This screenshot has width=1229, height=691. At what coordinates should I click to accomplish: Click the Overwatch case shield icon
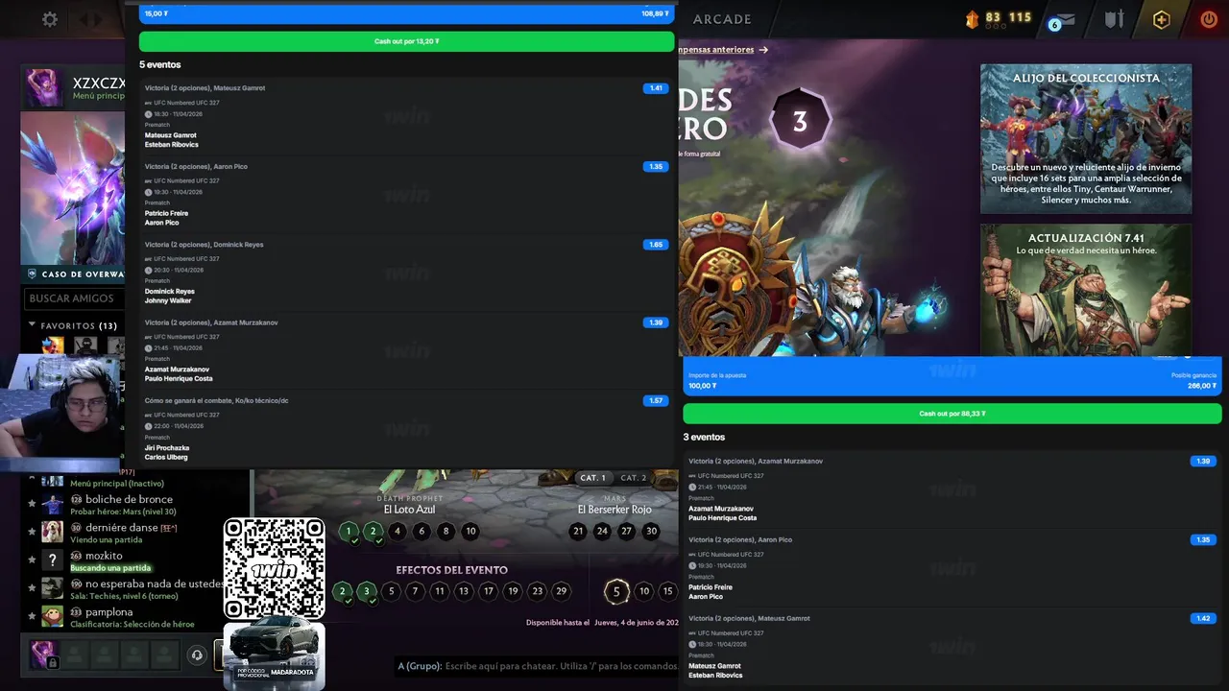point(33,274)
